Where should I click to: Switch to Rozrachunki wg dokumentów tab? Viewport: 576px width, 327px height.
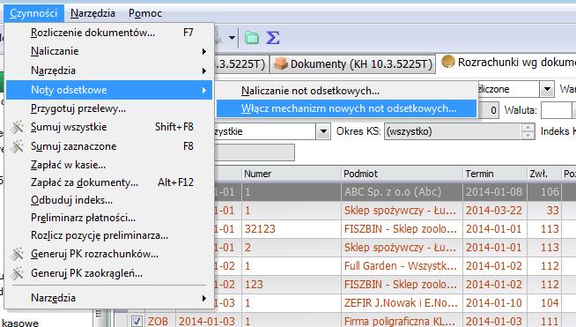tap(507, 63)
